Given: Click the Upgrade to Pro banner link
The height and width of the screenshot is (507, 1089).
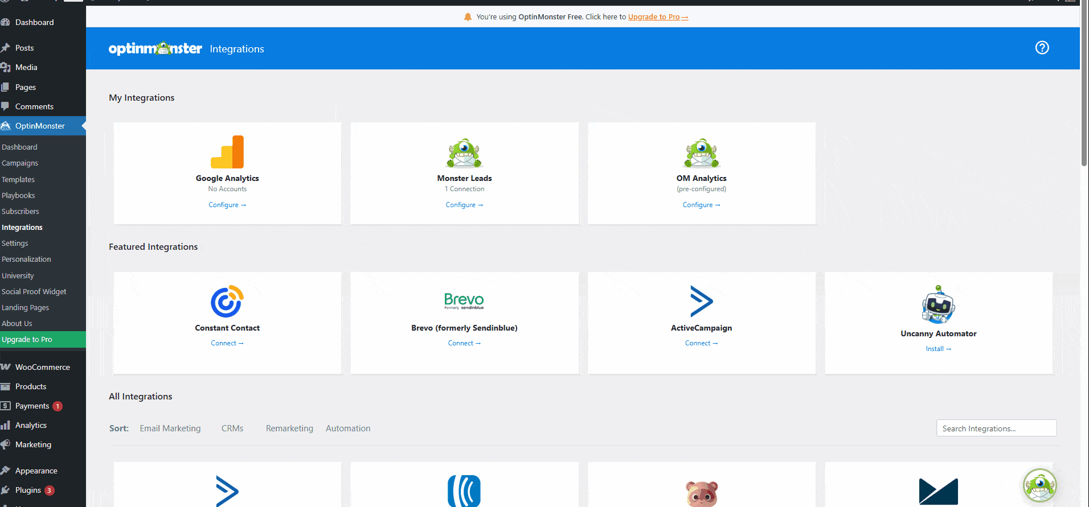Looking at the screenshot, I should pos(658,17).
